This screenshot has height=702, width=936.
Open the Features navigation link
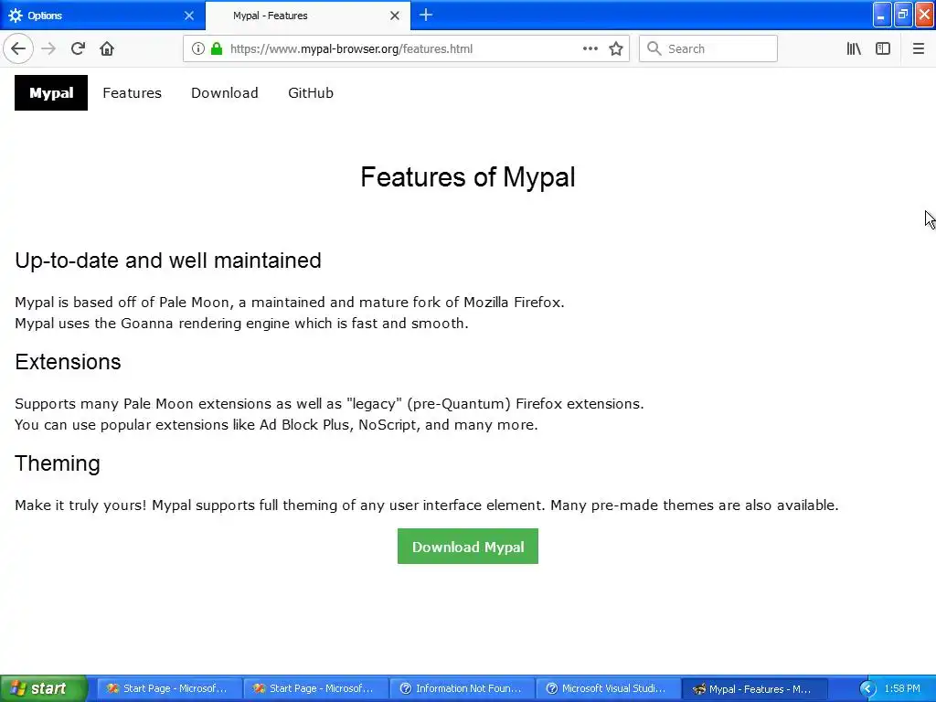(132, 92)
